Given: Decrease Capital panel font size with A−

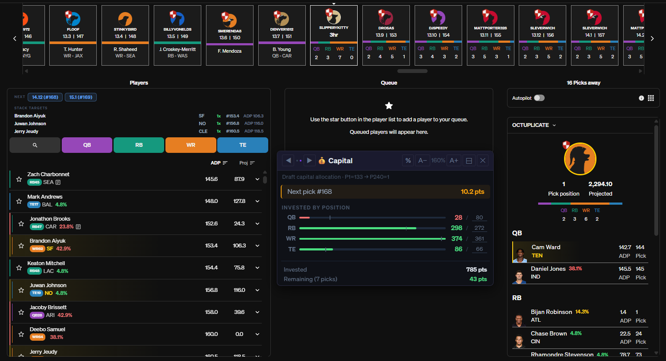Looking at the screenshot, I should 422,161.
